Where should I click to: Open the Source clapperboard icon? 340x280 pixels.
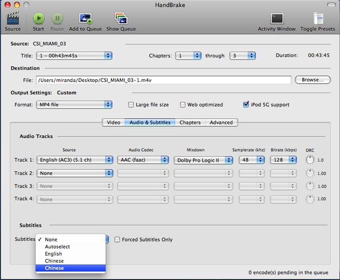13,19
